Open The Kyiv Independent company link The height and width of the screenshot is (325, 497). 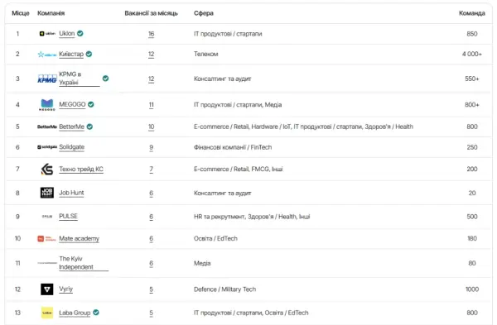(x=84, y=263)
